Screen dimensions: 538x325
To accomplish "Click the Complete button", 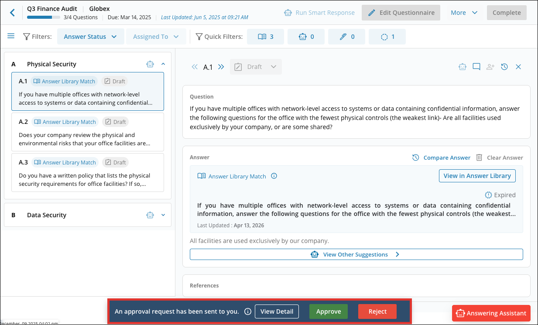I will click(507, 13).
